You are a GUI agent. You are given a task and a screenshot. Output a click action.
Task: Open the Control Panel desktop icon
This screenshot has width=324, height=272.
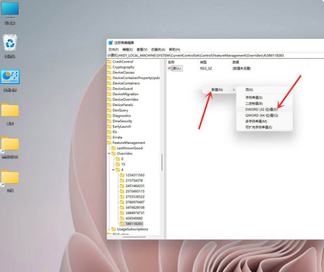tap(10, 77)
